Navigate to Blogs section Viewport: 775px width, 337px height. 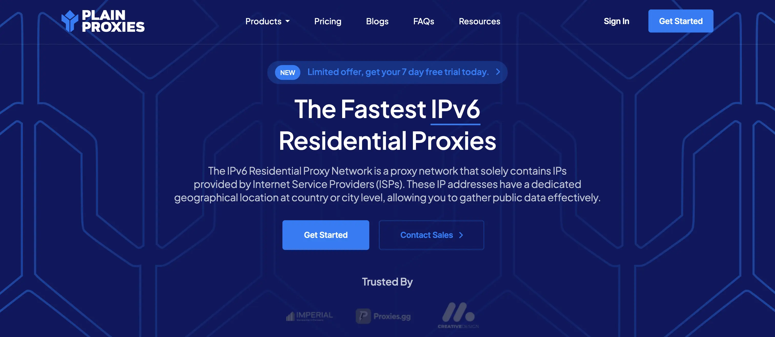pos(377,21)
